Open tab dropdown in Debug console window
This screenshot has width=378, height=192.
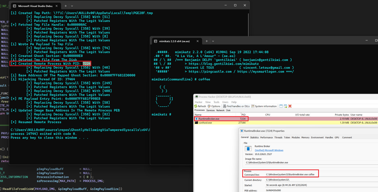coord(72,6)
